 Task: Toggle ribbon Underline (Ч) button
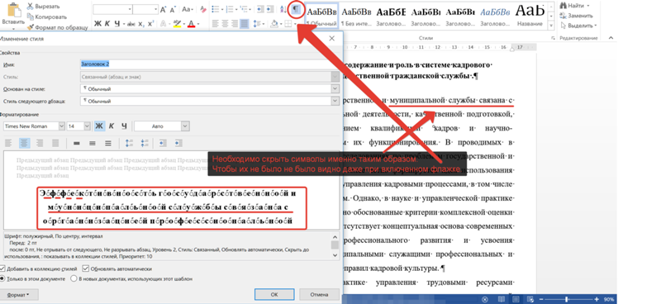[117, 24]
